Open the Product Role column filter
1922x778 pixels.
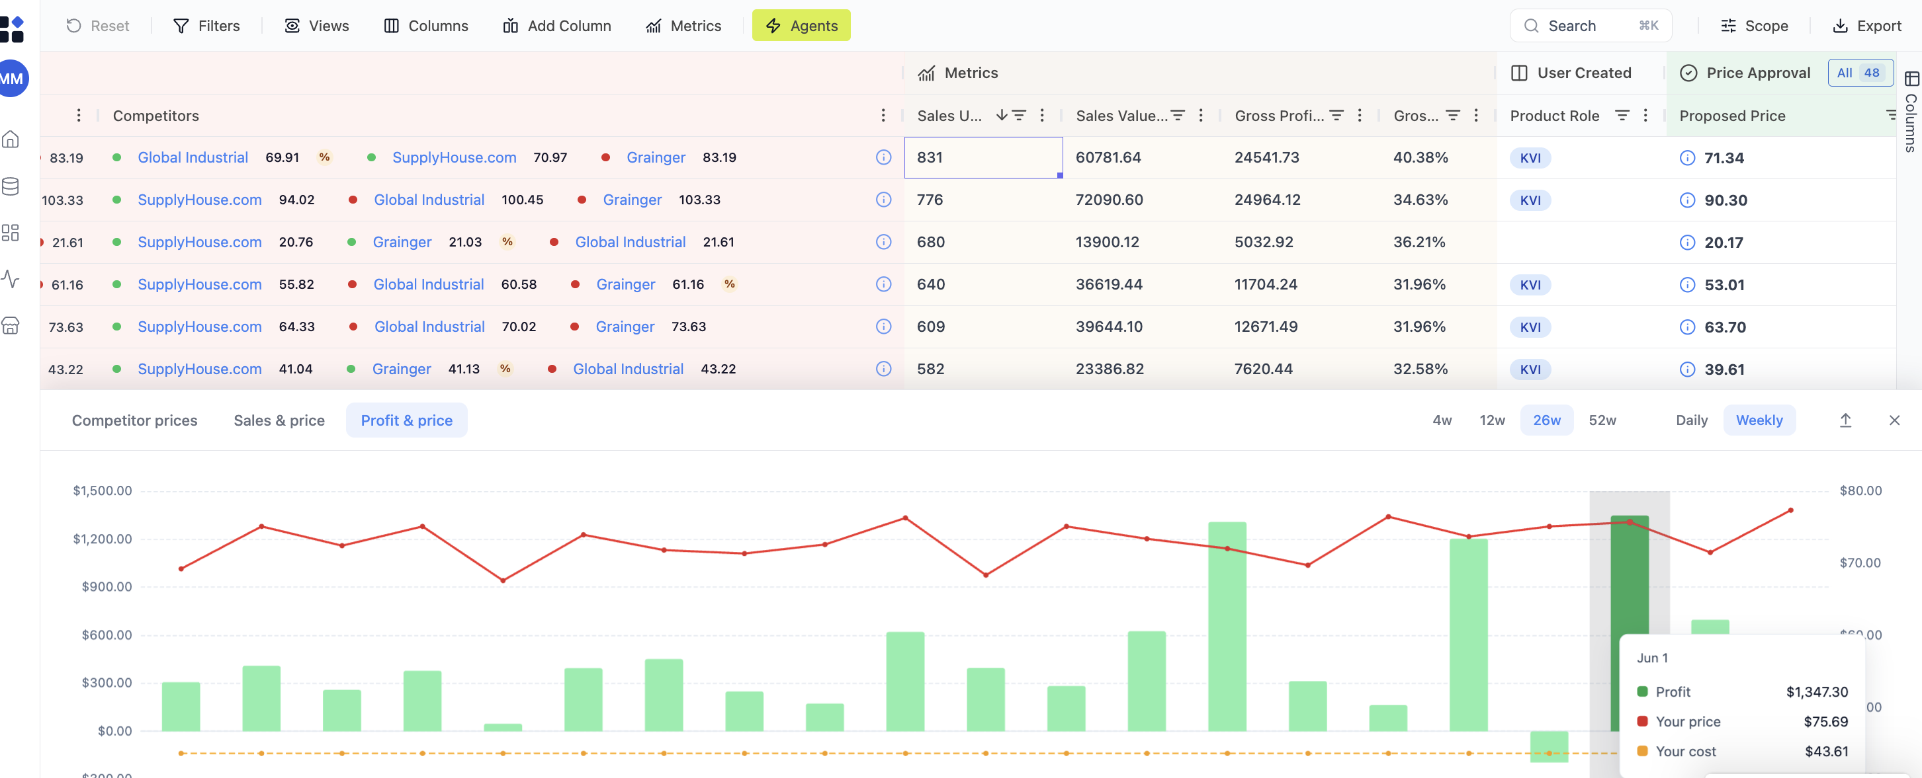click(1623, 116)
